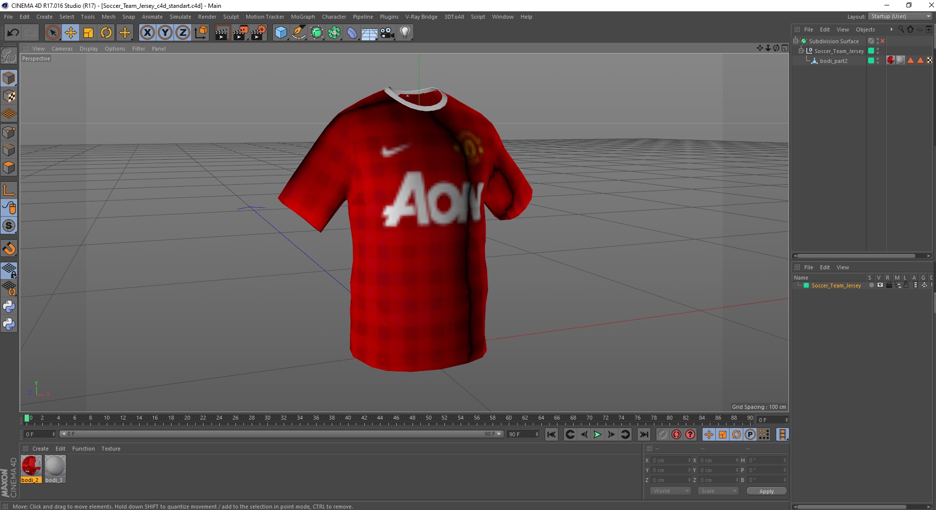Toggle Lock for Soccer_Team_Jersey layer
936x510 pixels.
pyautogui.click(x=906, y=285)
